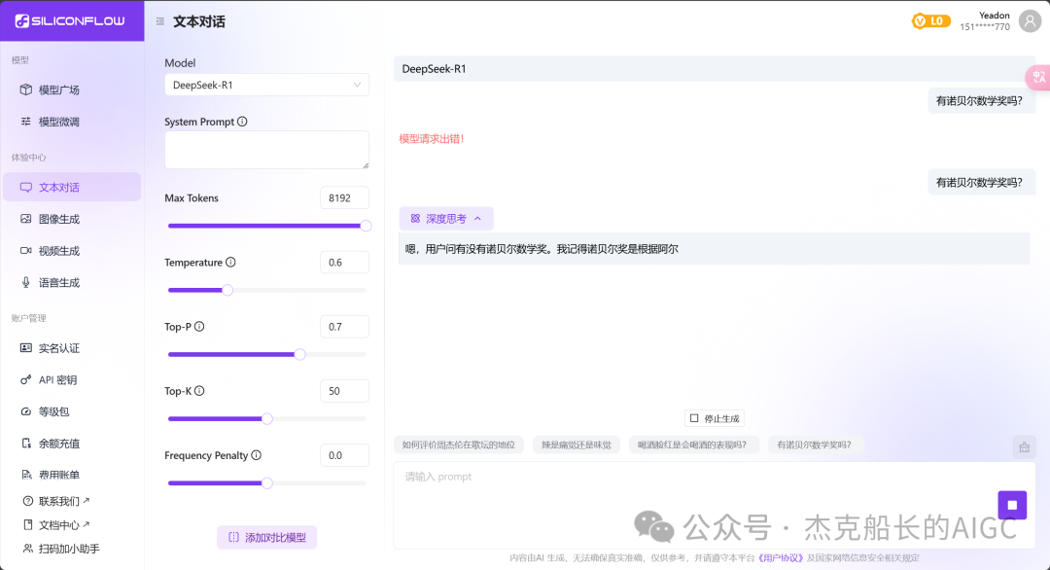Open 文档中心 external link
The height and width of the screenshot is (570, 1050).
pos(56,524)
